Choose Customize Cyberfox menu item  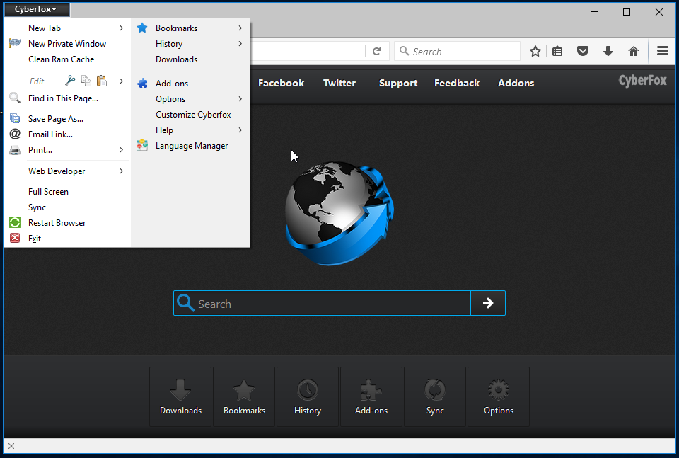pyautogui.click(x=190, y=115)
